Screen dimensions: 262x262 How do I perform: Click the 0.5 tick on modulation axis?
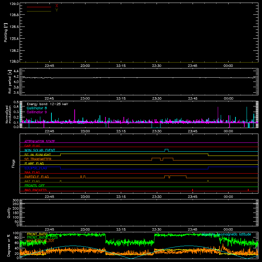click(x=16, y=102)
